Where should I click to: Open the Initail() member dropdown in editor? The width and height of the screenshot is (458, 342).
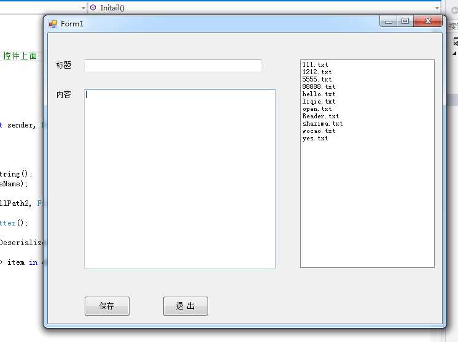437,8
